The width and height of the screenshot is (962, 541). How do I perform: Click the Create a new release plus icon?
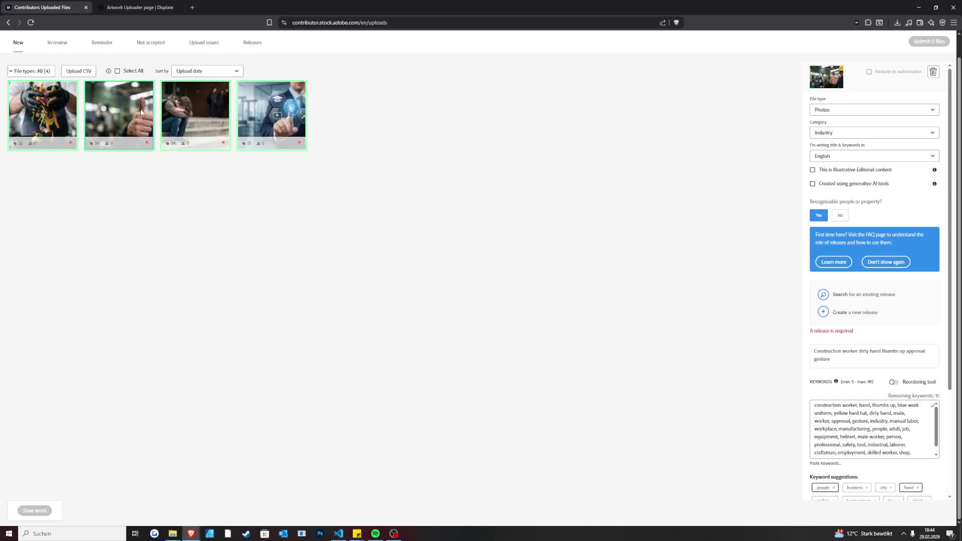click(823, 312)
